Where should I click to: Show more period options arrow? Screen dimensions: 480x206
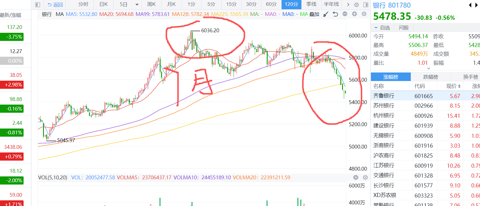pos(348,5)
